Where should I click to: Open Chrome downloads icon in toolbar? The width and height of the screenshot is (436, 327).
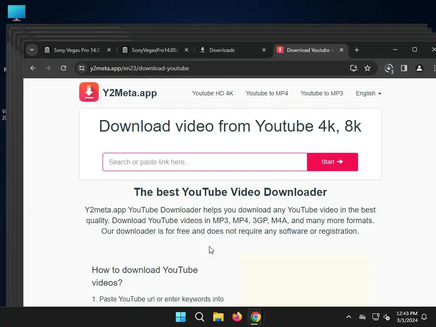(x=389, y=69)
